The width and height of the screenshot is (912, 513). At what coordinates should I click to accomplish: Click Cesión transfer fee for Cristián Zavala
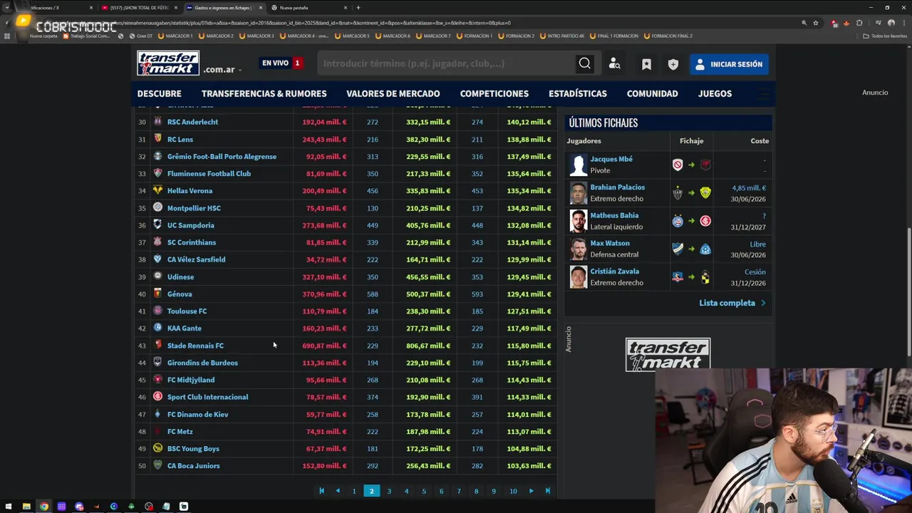tap(755, 271)
